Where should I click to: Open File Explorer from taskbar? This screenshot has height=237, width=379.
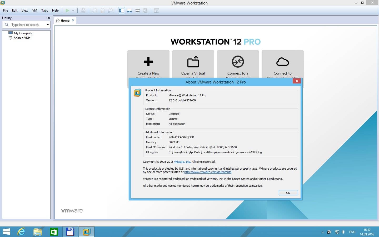38,232
